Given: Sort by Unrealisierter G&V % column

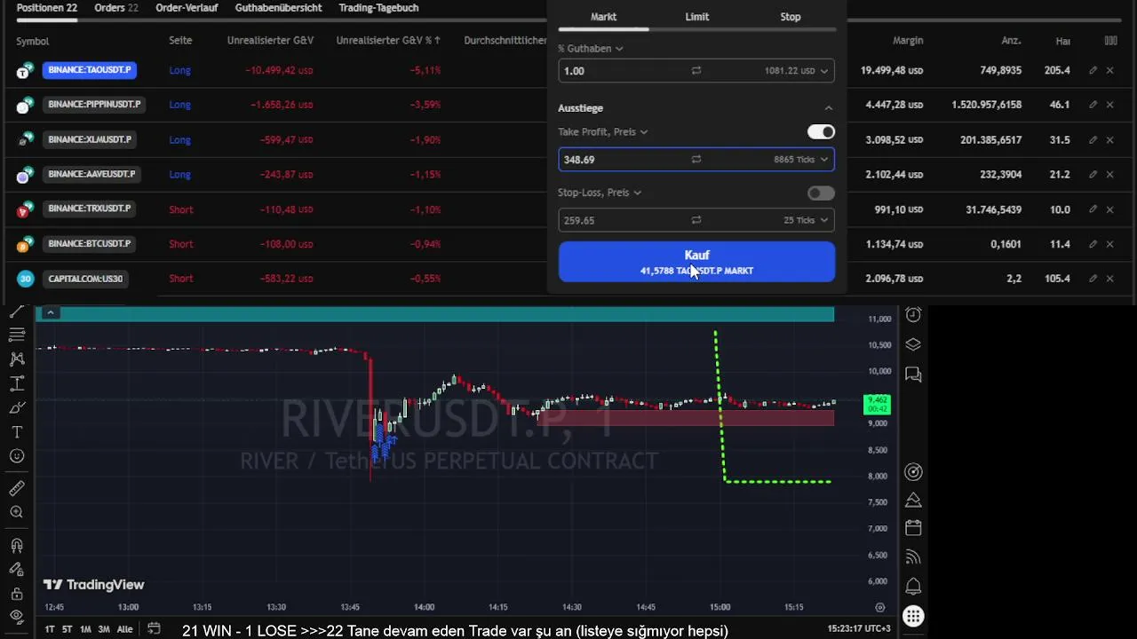Looking at the screenshot, I should pyautogui.click(x=388, y=41).
